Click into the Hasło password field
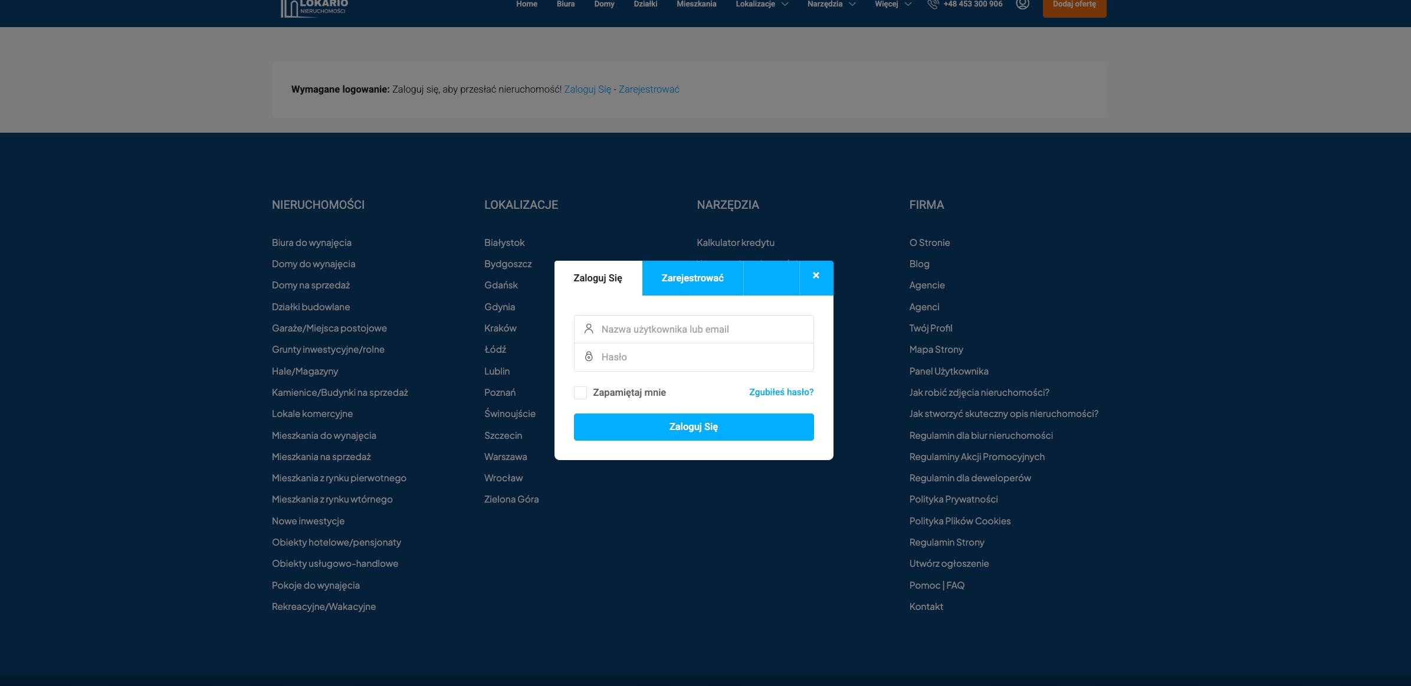Viewport: 1411px width, 686px height. (x=702, y=357)
